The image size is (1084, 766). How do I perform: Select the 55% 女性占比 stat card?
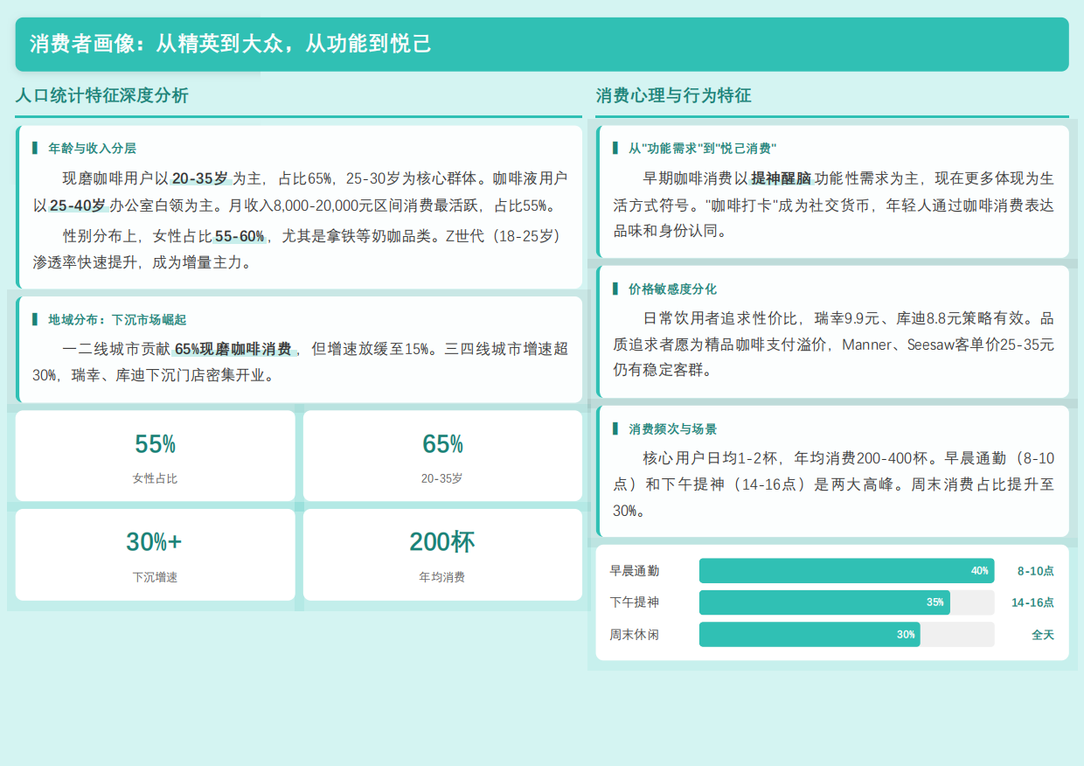click(156, 455)
